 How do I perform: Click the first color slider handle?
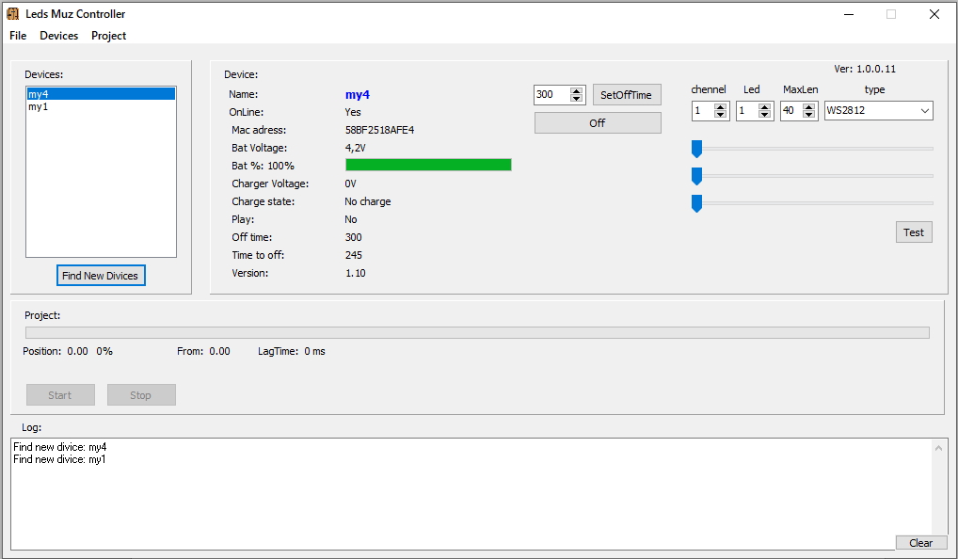coord(697,149)
